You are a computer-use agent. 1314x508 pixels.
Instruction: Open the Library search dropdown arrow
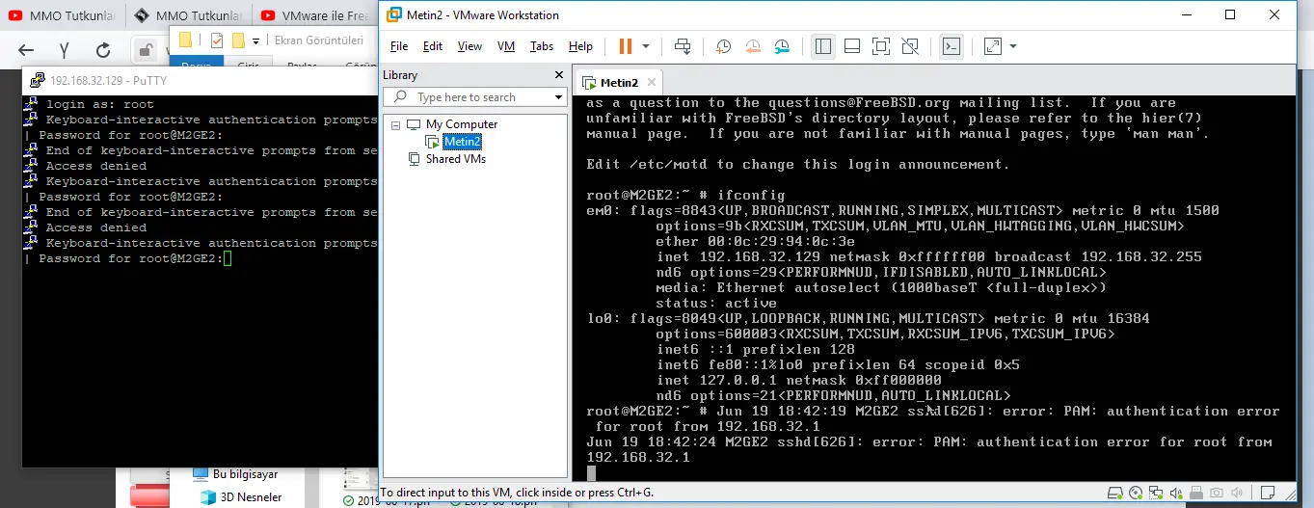(558, 97)
